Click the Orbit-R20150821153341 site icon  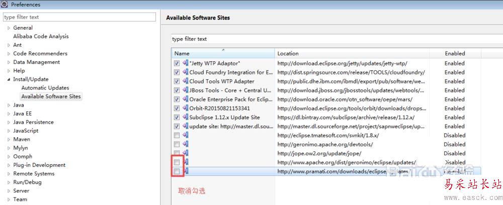pos(185,108)
